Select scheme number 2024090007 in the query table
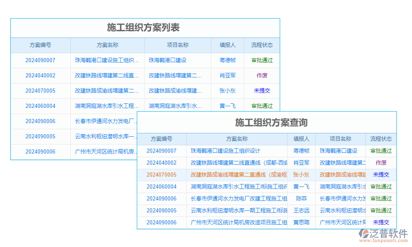Screen dimensions: 412x247 [x=162, y=151]
